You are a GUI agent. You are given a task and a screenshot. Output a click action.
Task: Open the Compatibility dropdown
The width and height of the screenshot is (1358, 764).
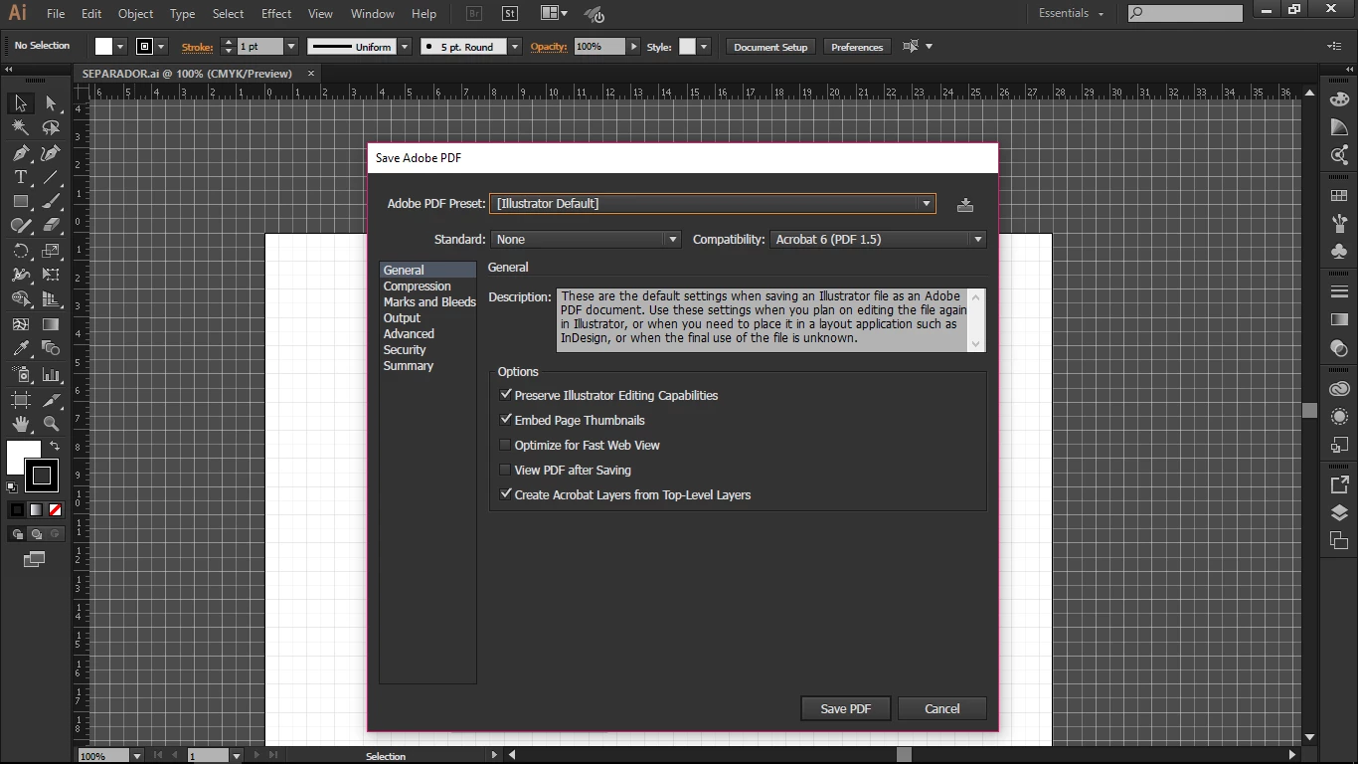click(x=878, y=239)
